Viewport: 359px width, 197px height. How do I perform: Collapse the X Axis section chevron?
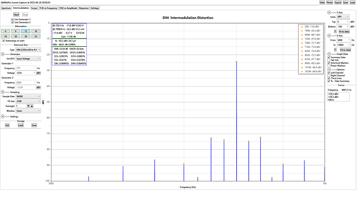329,36
